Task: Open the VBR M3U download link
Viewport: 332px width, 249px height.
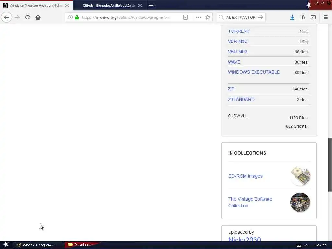Action: (238, 41)
